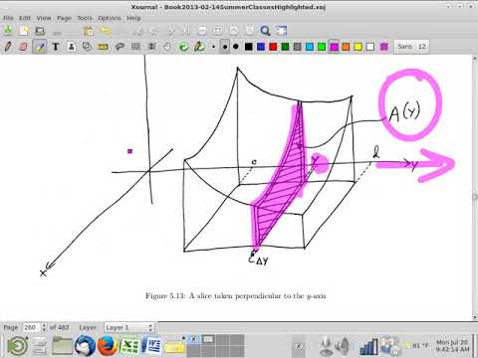Open the Tools menu
This screenshot has width=478, height=358.
[x=85, y=18]
